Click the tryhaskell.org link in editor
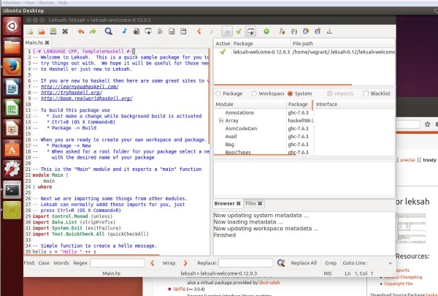 [x=72, y=93]
